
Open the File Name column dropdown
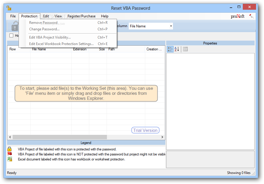171,26
